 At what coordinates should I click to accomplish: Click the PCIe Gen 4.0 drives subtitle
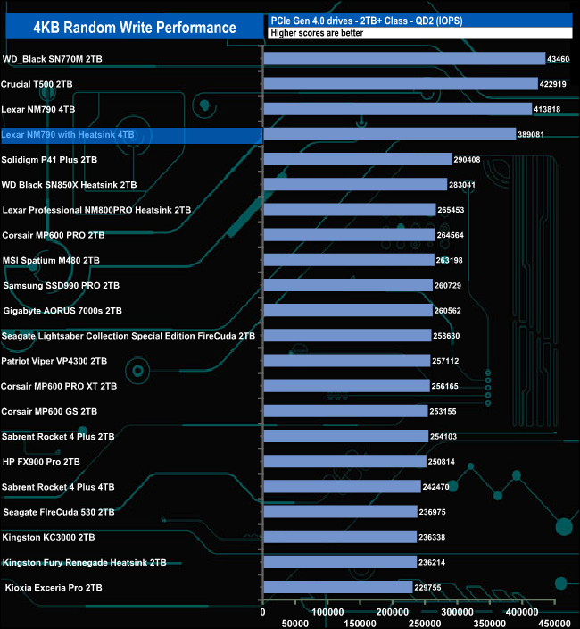click(x=367, y=21)
